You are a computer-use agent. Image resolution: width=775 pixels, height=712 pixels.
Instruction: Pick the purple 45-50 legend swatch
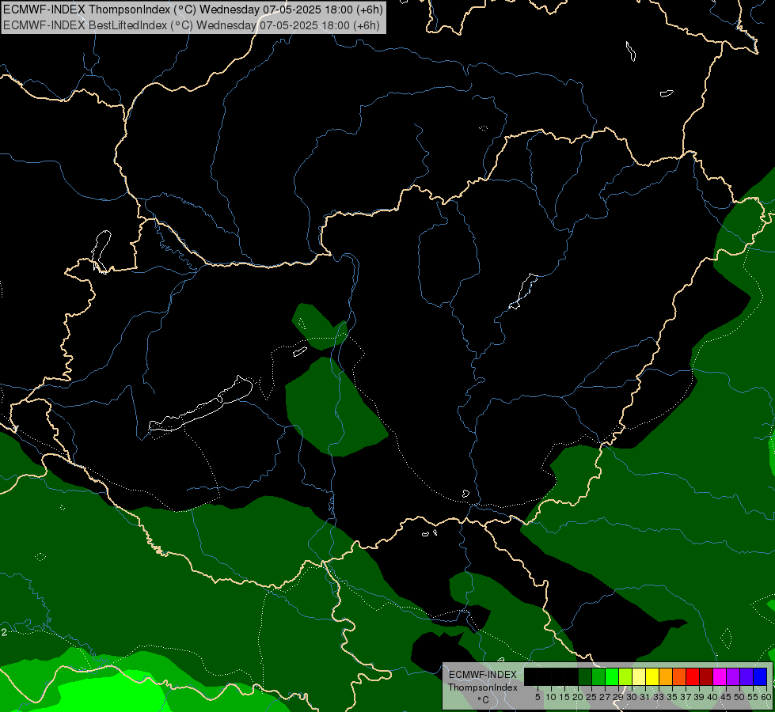coord(734,676)
